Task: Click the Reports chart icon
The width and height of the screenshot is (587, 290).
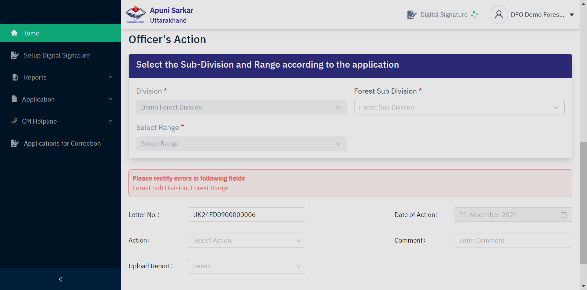Action: pyautogui.click(x=15, y=77)
